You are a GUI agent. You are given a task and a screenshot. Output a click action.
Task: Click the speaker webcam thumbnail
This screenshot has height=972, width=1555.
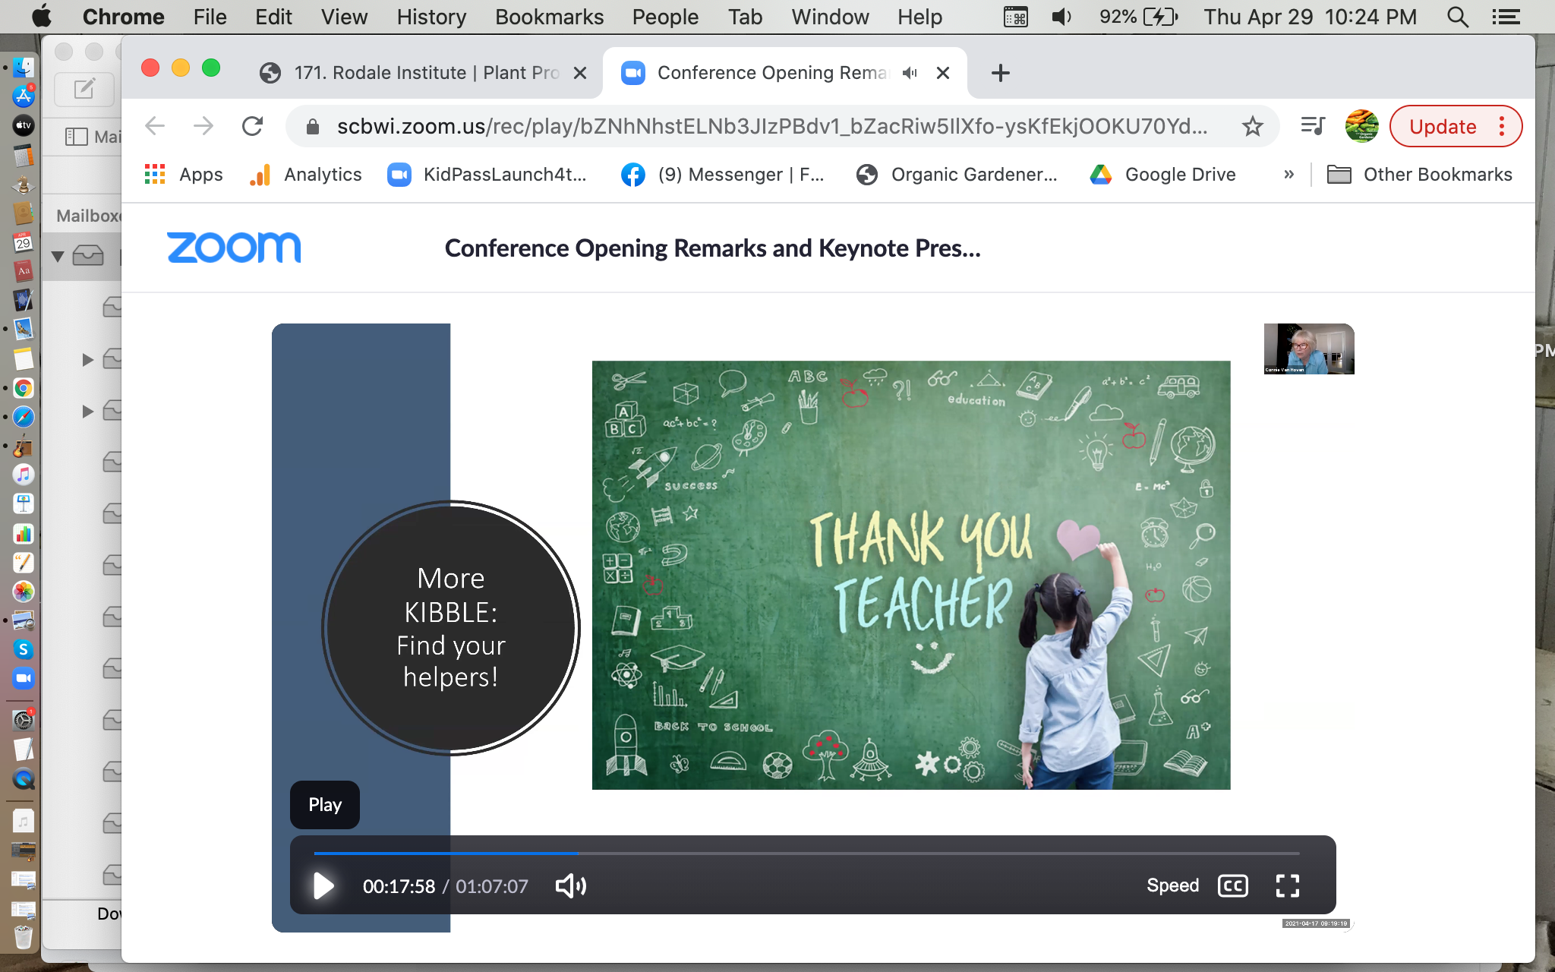1308,349
